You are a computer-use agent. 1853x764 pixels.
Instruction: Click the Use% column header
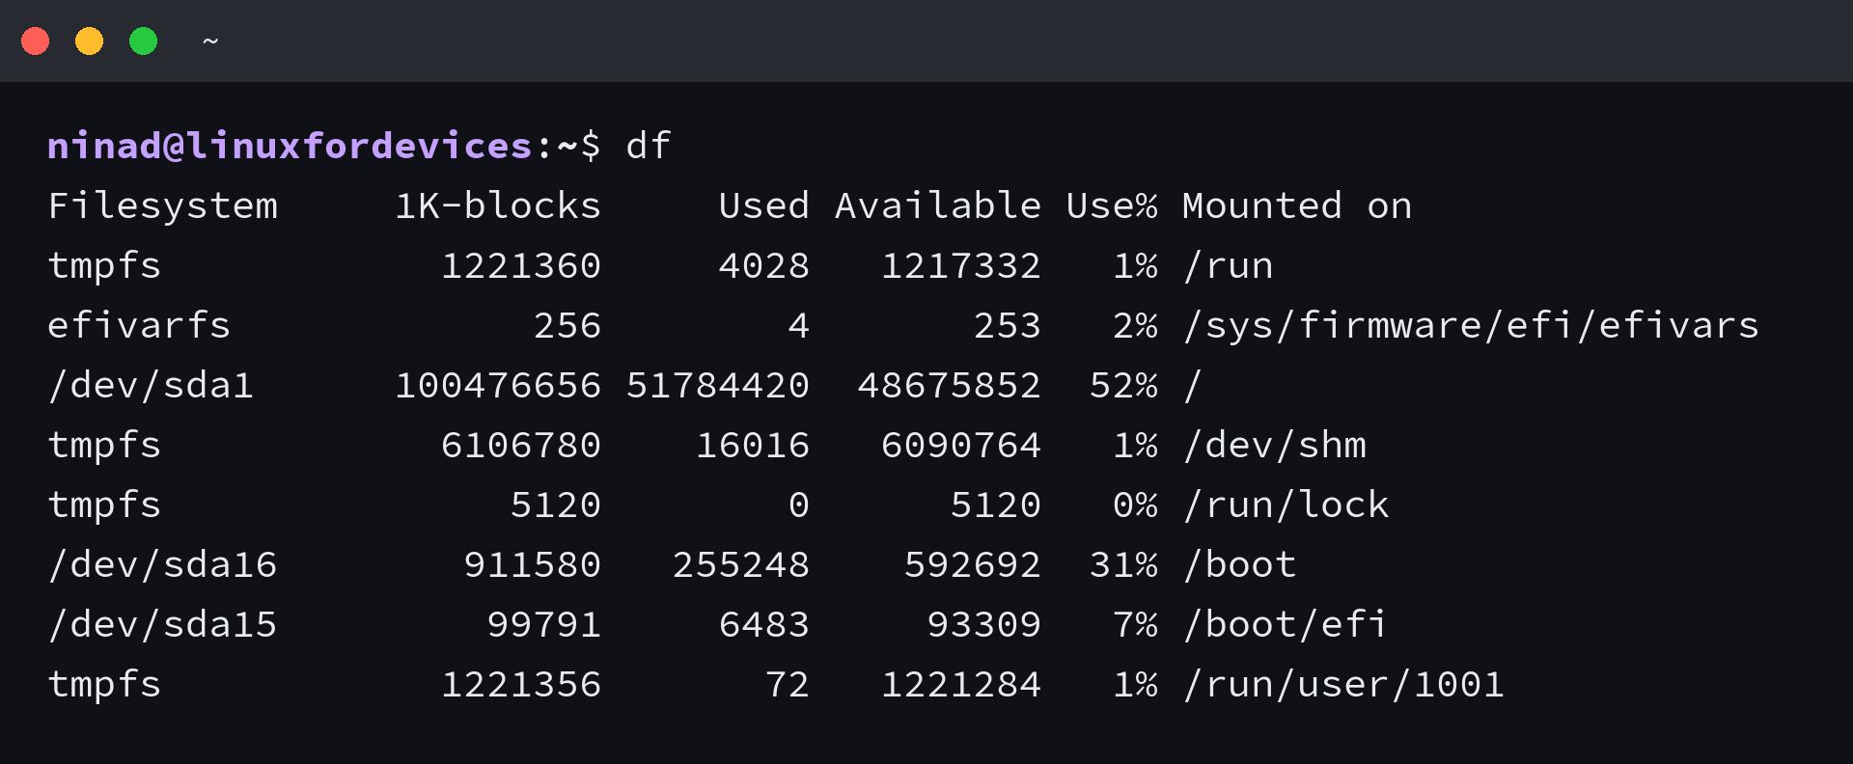(x=1112, y=205)
